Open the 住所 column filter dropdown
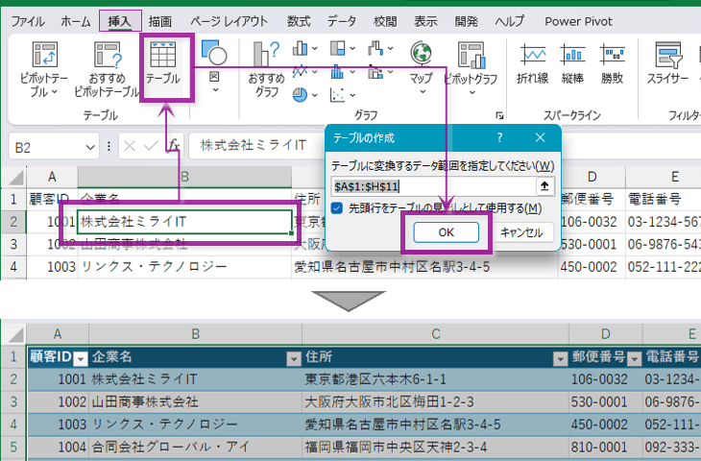The height and width of the screenshot is (461, 701). [x=560, y=358]
